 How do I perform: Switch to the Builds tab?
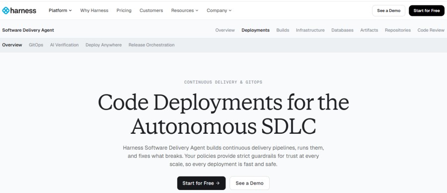click(x=283, y=30)
